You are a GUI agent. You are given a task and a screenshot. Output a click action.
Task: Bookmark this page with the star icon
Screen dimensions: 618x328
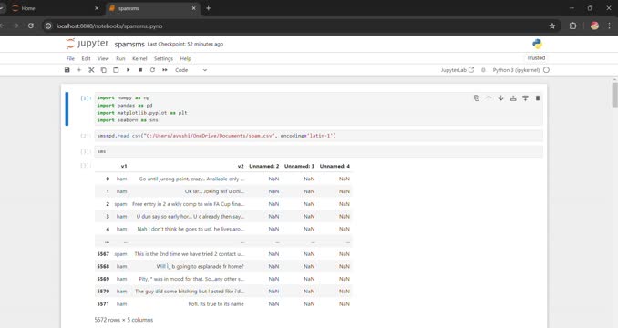click(552, 26)
